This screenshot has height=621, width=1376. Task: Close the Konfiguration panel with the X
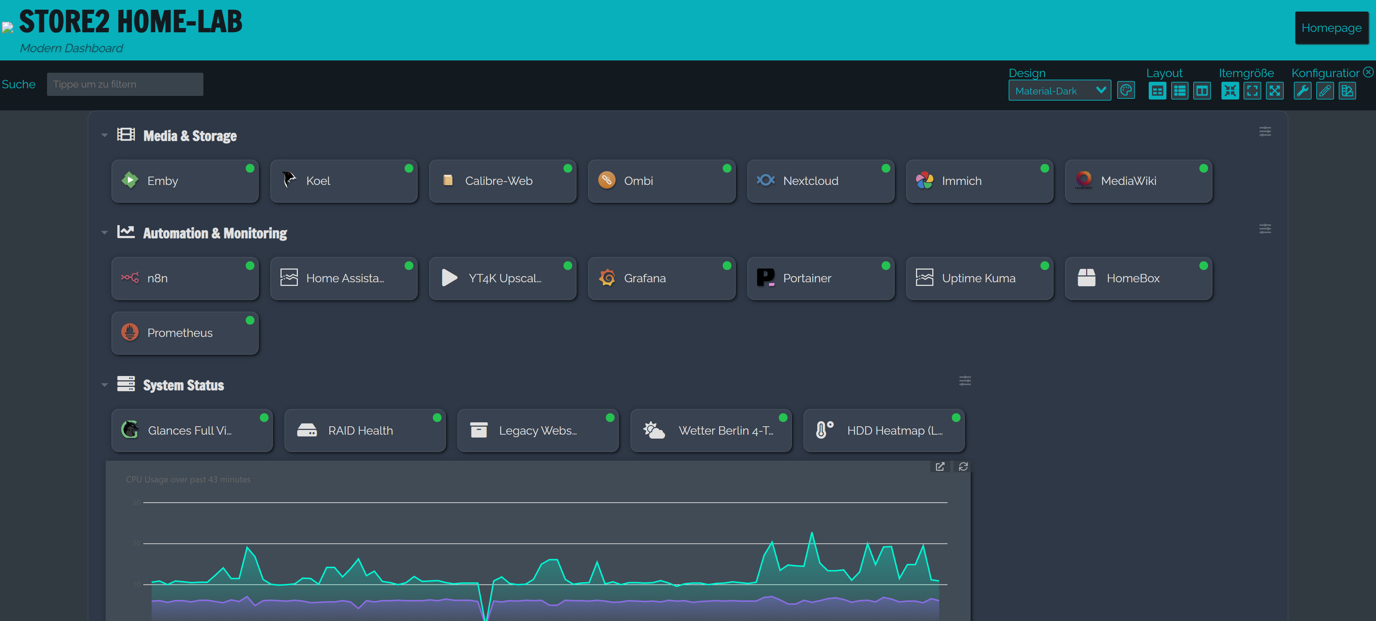(1368, 72)
